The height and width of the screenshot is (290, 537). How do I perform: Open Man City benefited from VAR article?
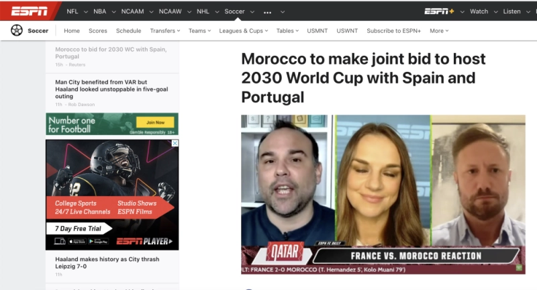pyautogui.click(x=111, y=89)
